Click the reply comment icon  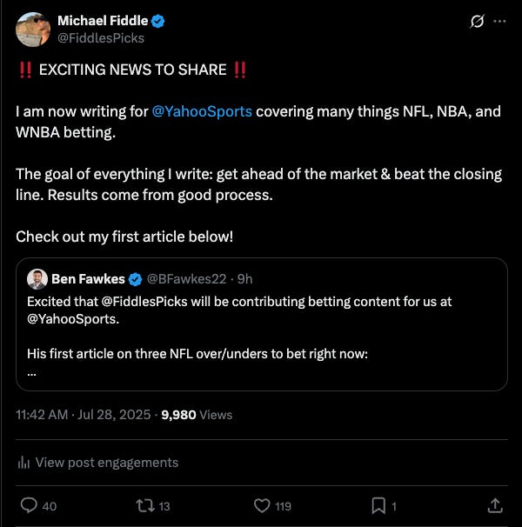pyautogui.click(x=29, y=505)
